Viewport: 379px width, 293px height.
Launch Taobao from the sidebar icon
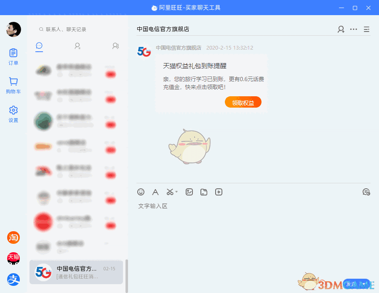tap(13, 238)
